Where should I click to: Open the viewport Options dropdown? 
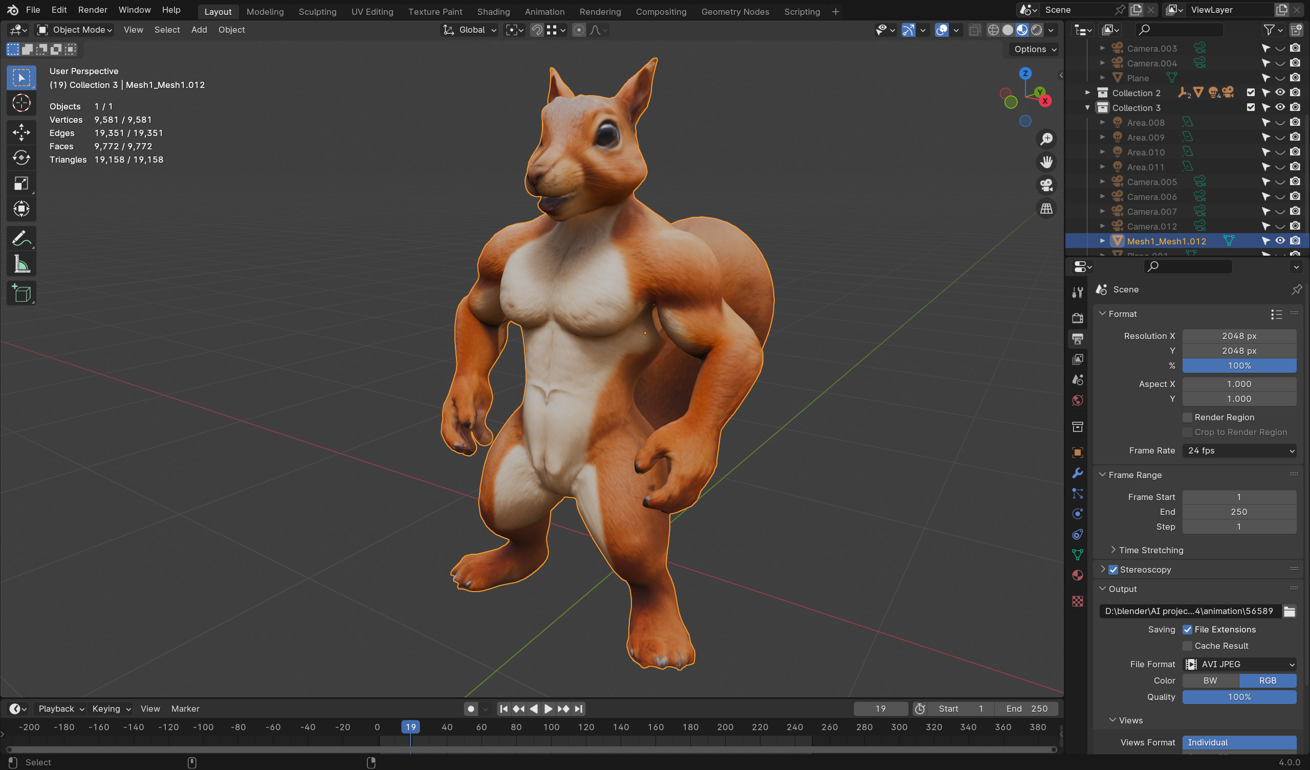click(1035, 50)
